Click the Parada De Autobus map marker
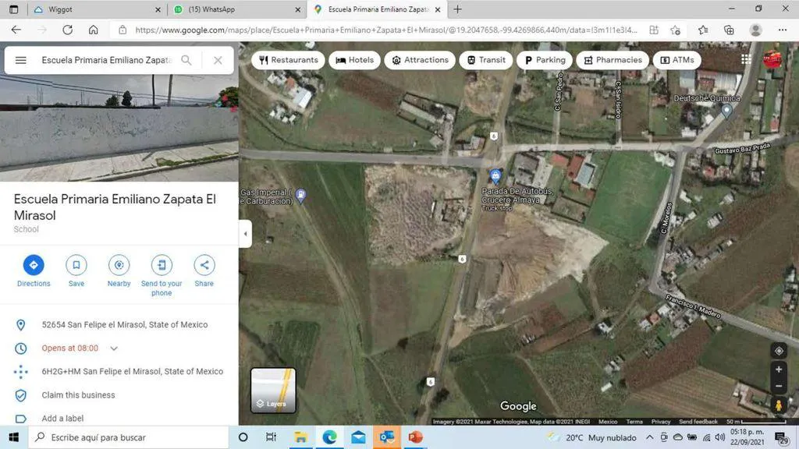Viewport: 799px width, 449px height. (495, 177)
